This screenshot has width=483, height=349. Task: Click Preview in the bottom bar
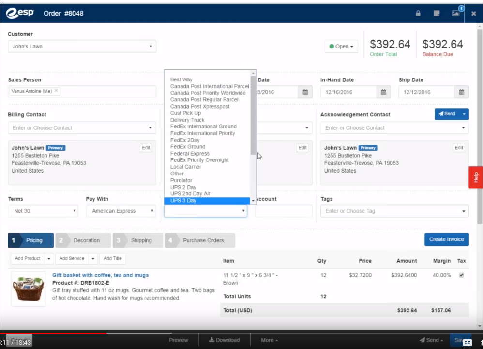pos(179,340)
